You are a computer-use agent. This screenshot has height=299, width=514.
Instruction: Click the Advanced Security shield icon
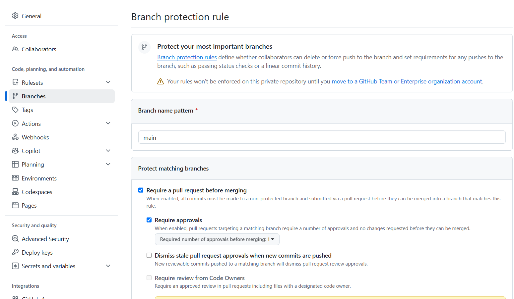pyautogui.click(x=15, y=239)
